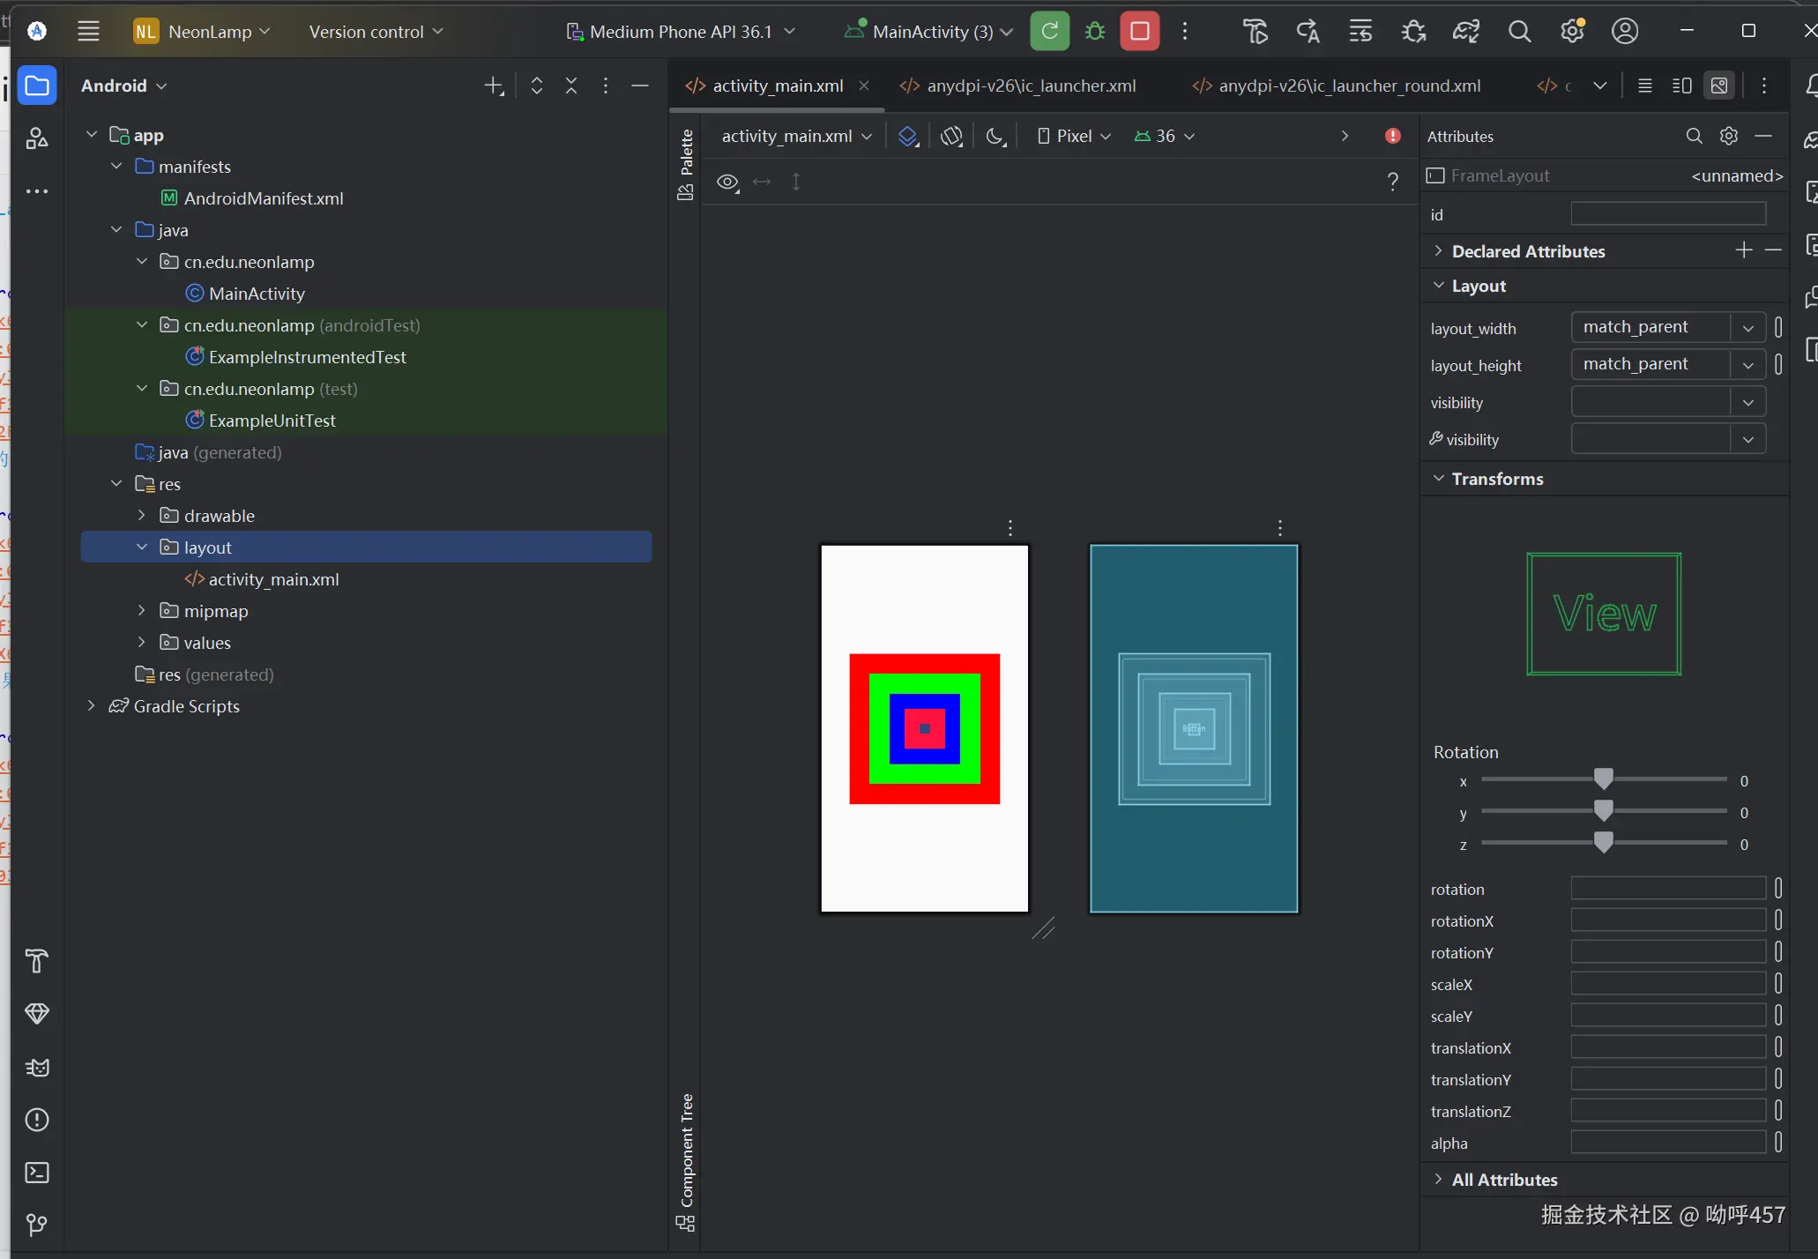Viewport: 1818px width, 1259px height.
Task: Open the Terminal tool window
Action: point(37,1173)
